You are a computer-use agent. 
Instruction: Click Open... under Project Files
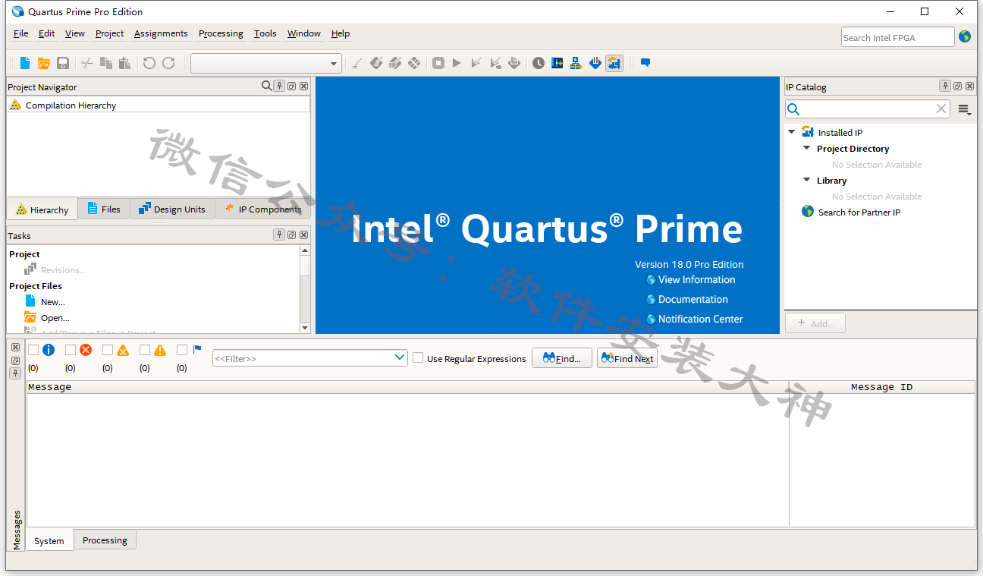pyautogui.click(x=55, y=318)
